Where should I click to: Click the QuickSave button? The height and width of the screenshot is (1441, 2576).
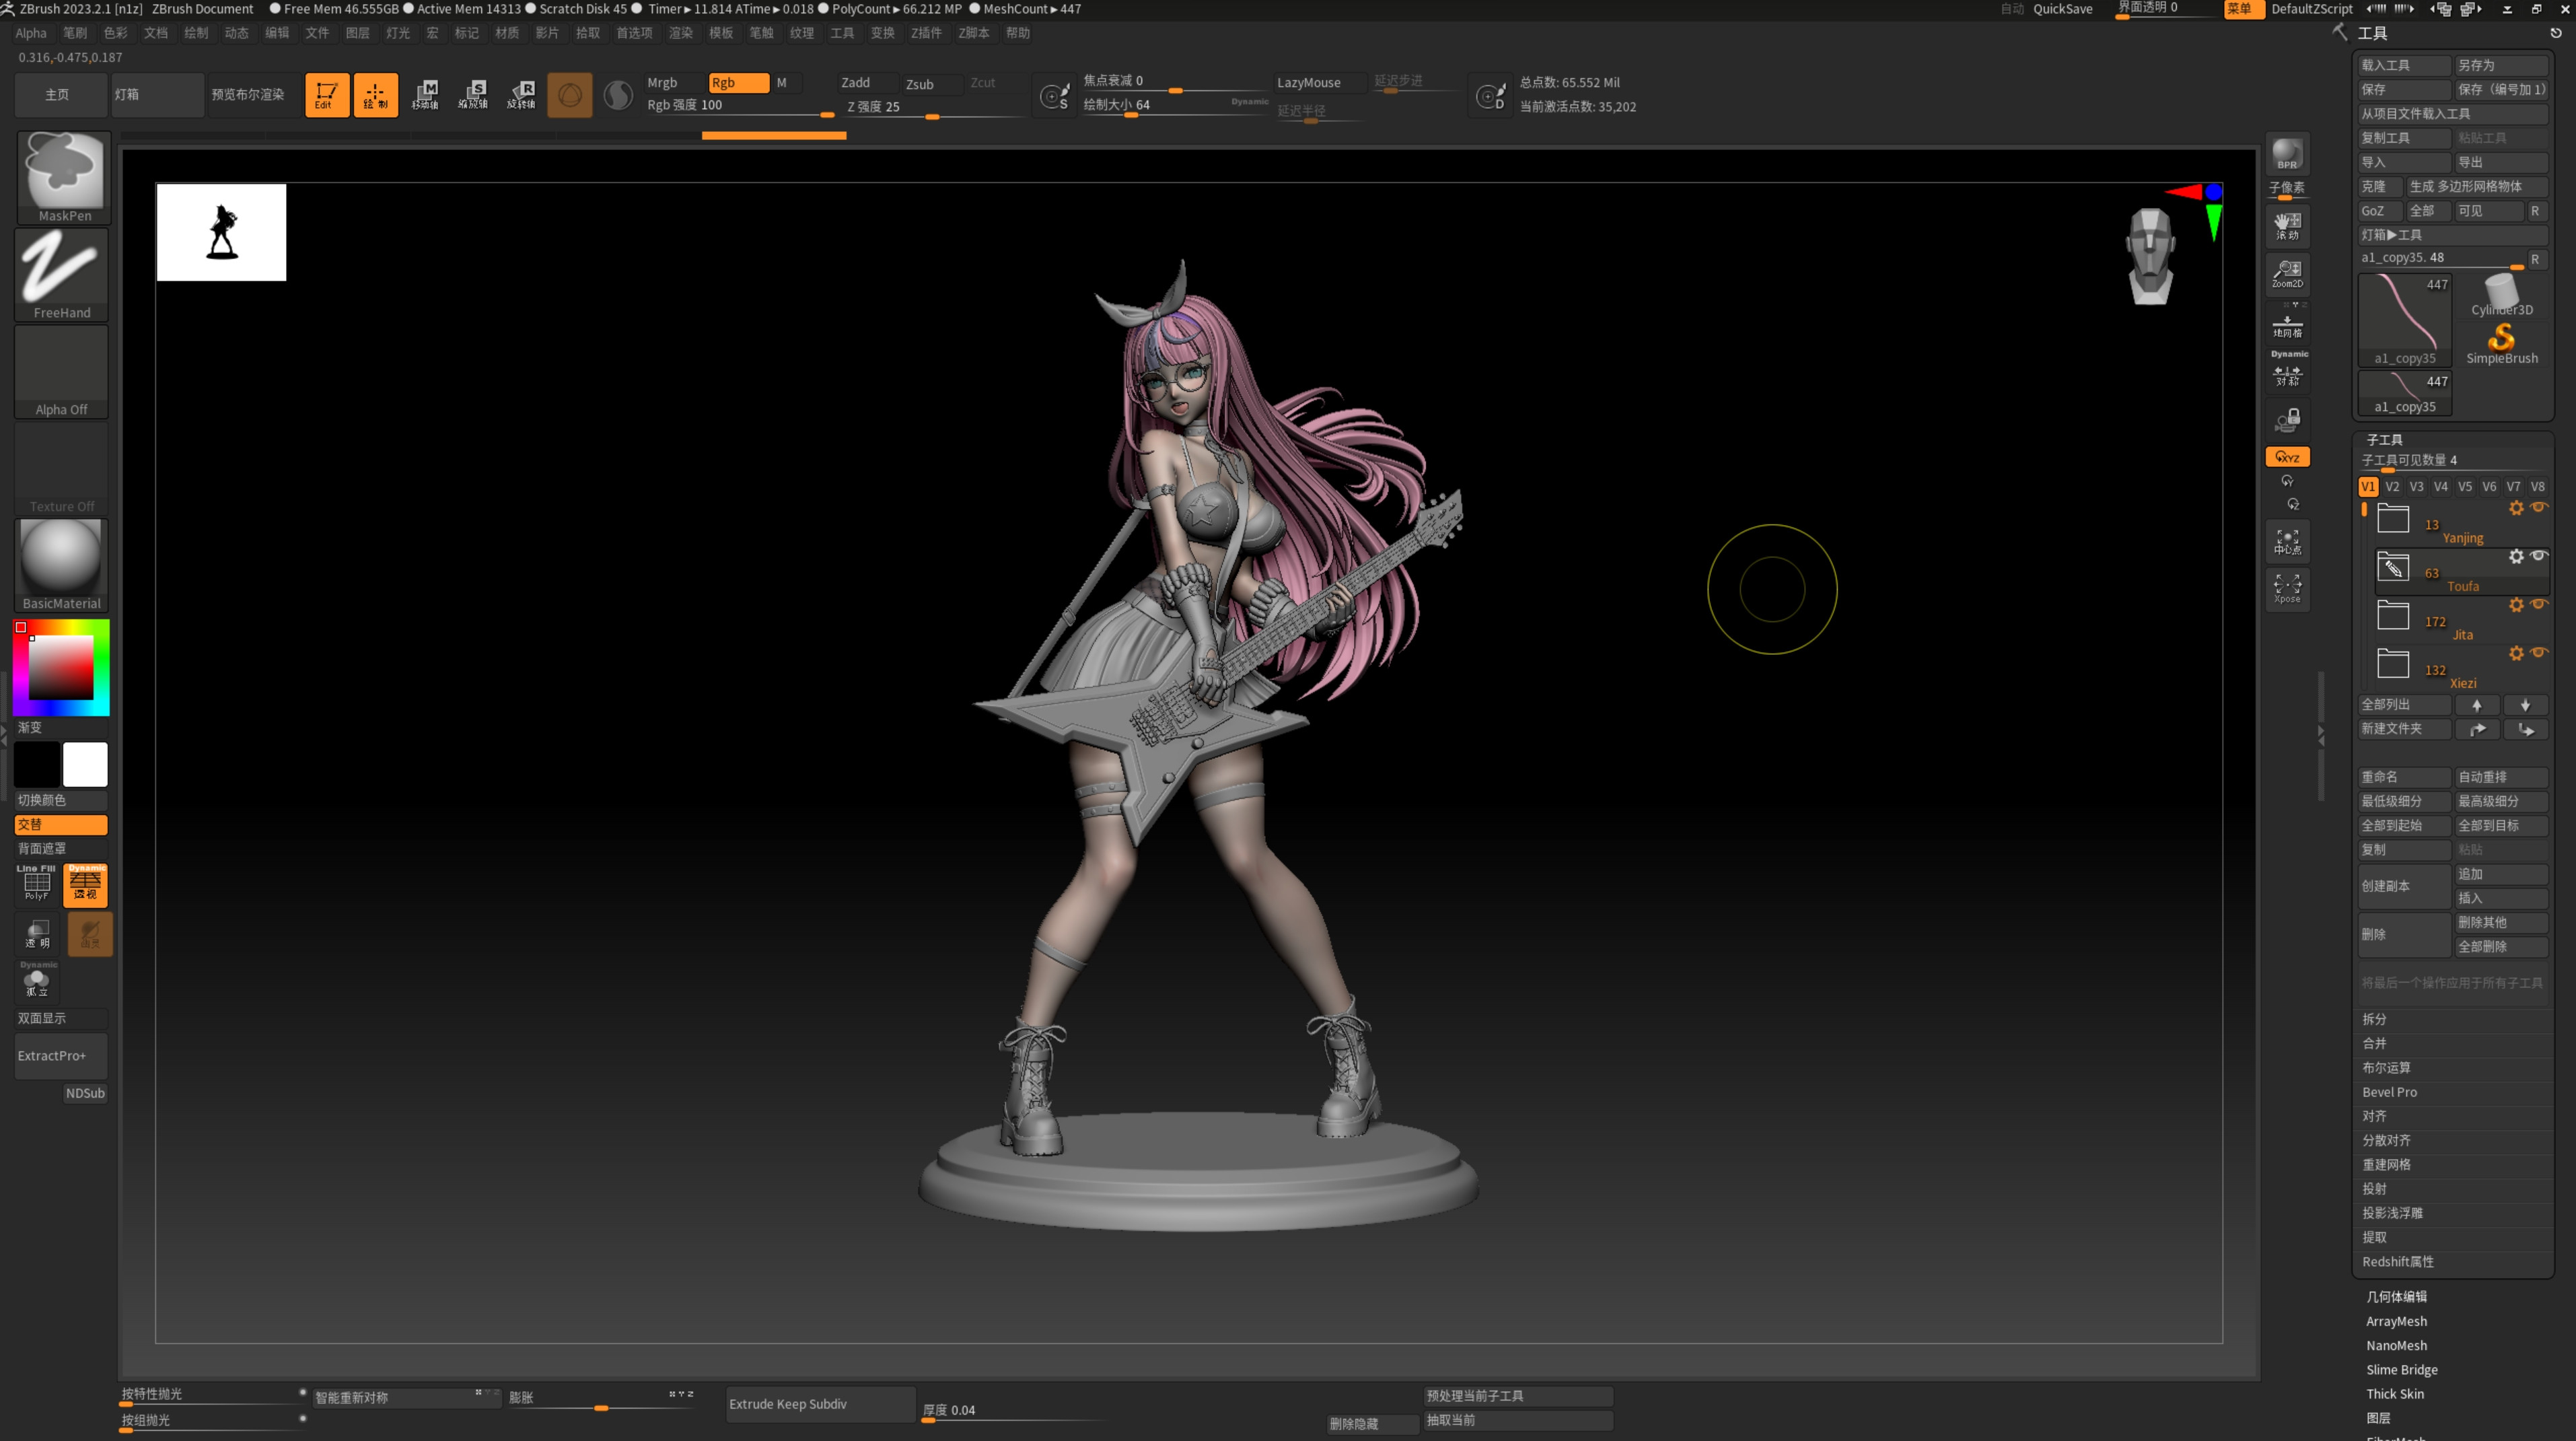pyautogui.click(x=2062, y=9)
